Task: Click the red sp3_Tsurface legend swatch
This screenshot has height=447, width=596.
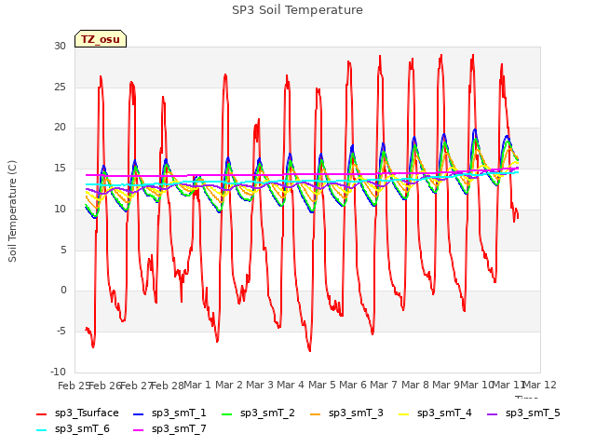Action: [x=41, y=413]
